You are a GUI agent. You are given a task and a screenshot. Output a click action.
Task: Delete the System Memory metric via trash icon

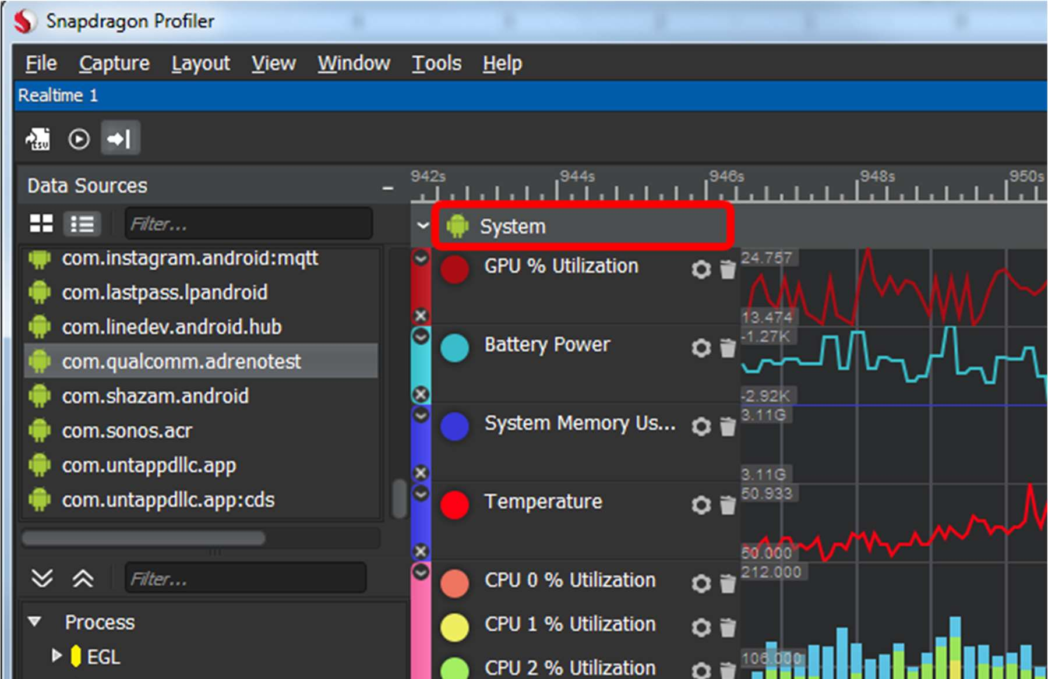728,427
